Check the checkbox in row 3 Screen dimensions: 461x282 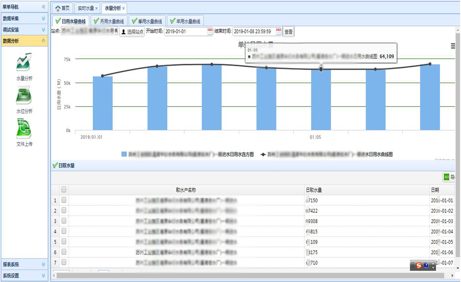tap(64, 220)
